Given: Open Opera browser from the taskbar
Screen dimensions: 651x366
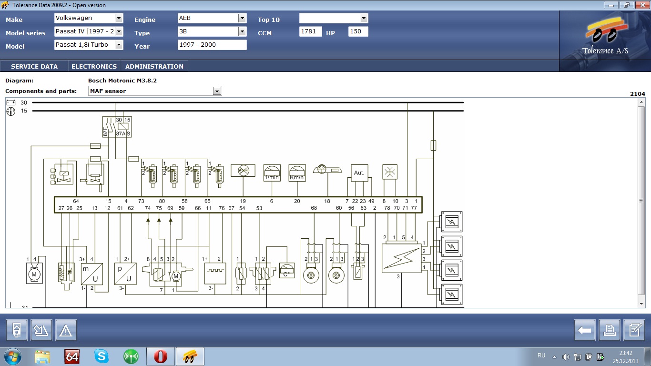Looking at the screenshot, I should click(x=161, y=356).
